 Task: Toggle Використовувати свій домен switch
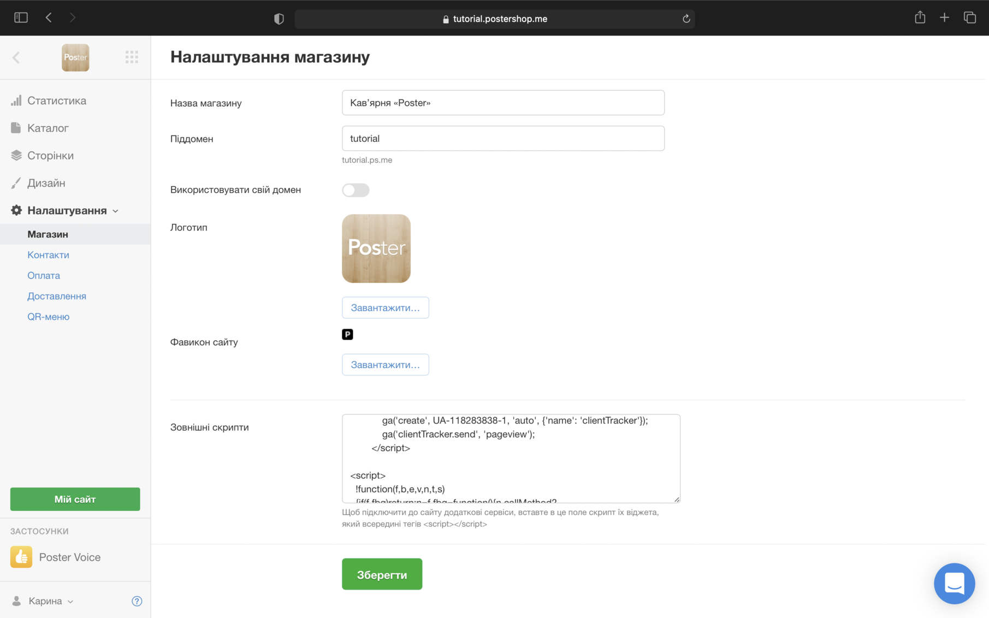356,190
